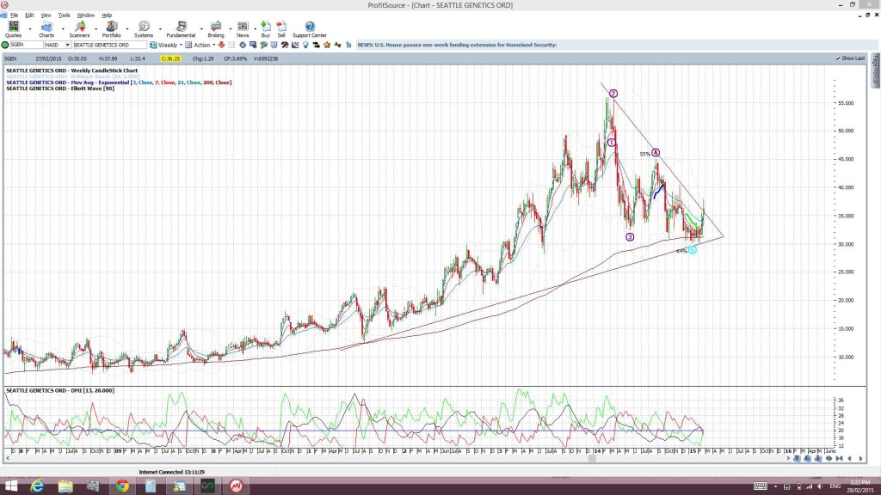Open the Window menu
881x495 pixels.
click(85, 15)
